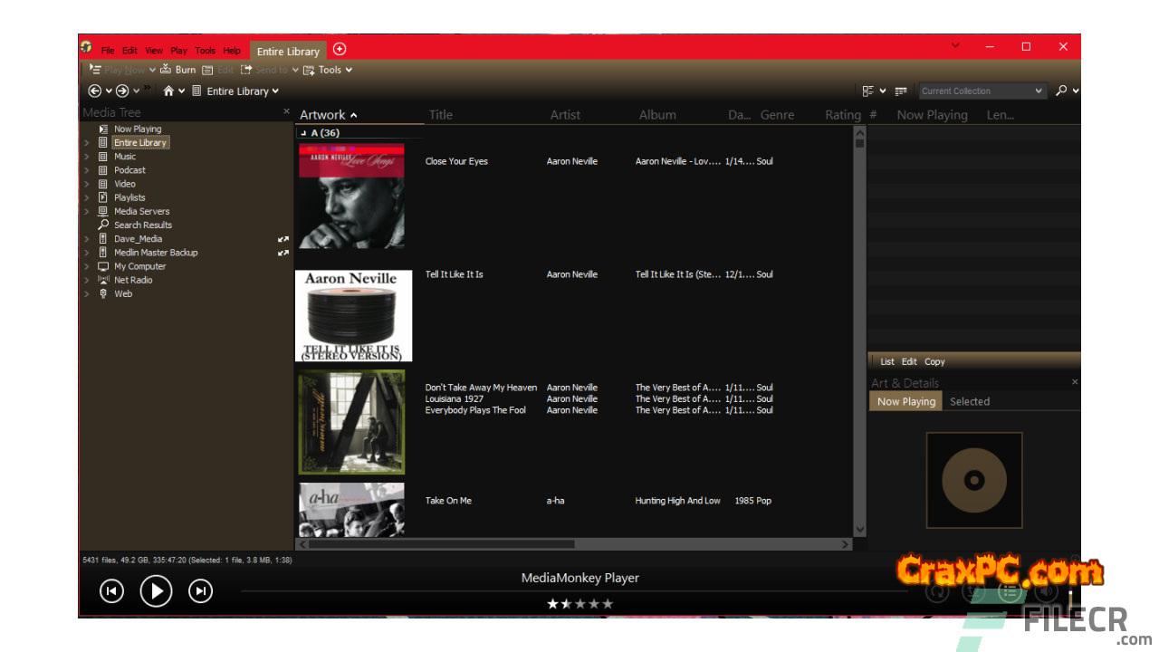Open the Play menu

(x=178, y=51)
